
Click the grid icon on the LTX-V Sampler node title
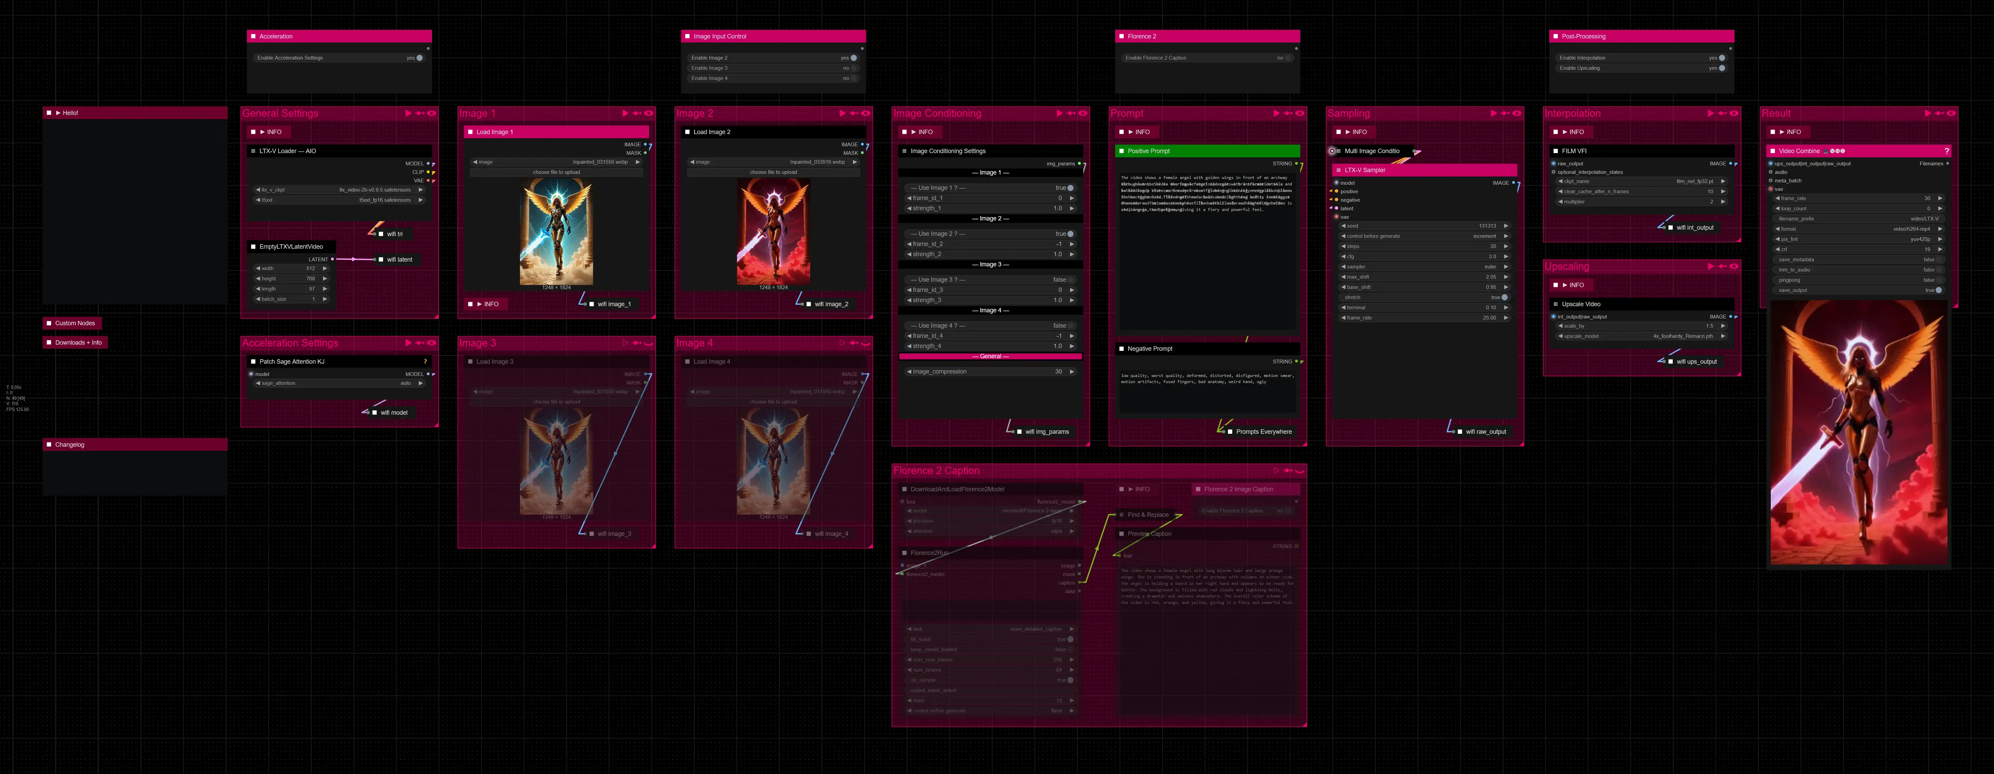pyautogui.click(x=1339, y=170)
